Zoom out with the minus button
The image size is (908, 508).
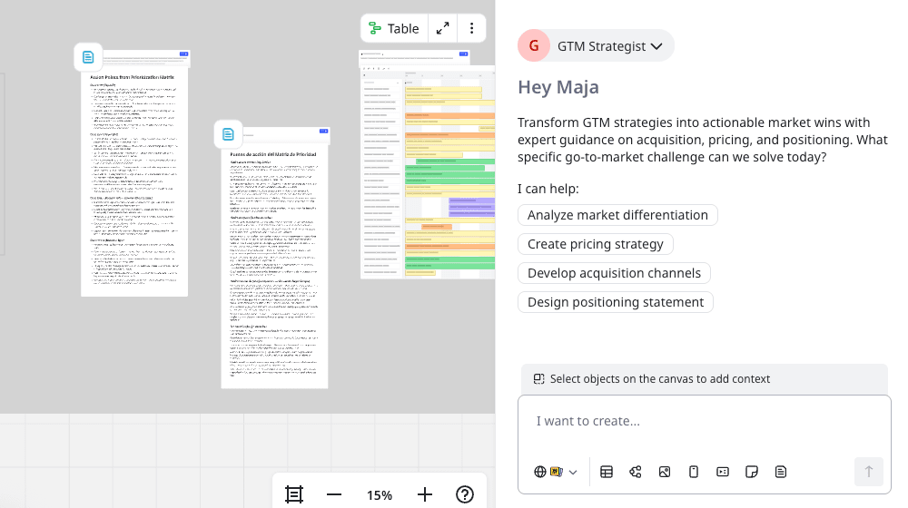pyautogui.click(x=334, y=494)
